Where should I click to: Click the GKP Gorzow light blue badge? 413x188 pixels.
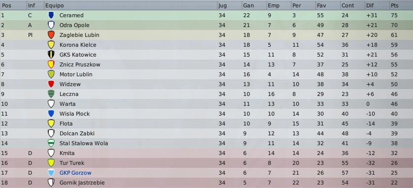(x=51, y=173)
